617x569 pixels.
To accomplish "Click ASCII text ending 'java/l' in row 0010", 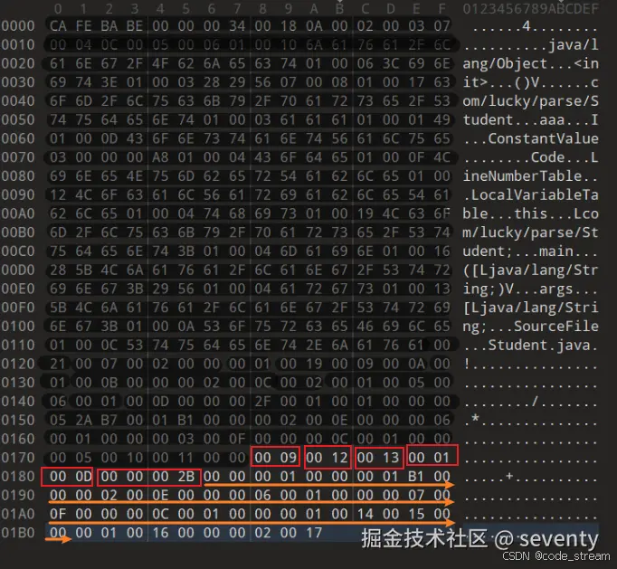I will click(x=530, y=45).
